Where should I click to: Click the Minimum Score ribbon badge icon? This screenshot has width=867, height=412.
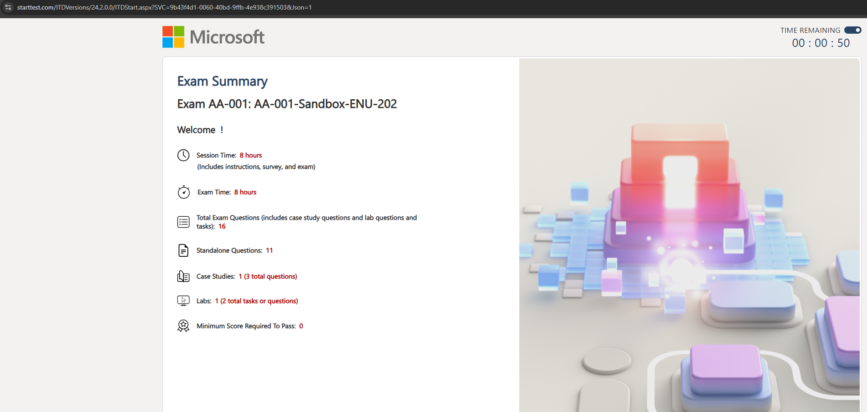point(183,326)
